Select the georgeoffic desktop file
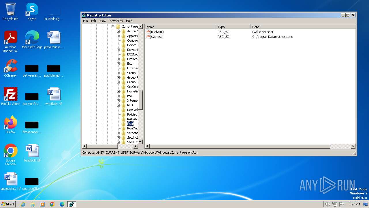Image resolution: width=369 pixels, height=208 pixels. 32,184
